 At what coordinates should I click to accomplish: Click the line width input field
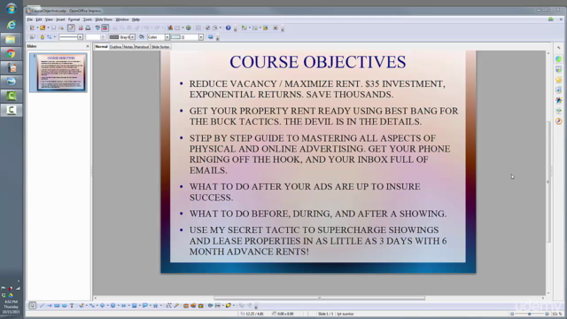93,37
